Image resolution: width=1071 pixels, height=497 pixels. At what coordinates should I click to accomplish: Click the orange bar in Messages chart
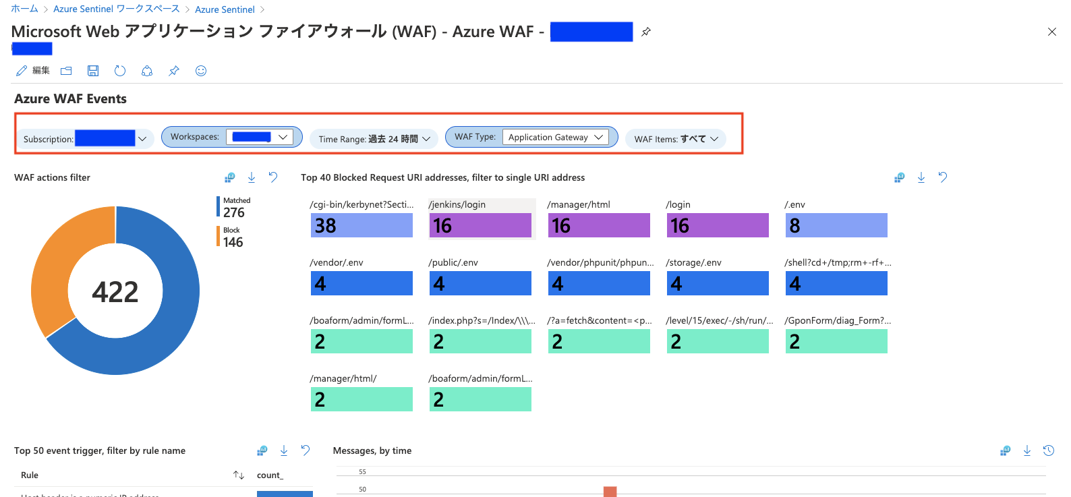(610, 492)
